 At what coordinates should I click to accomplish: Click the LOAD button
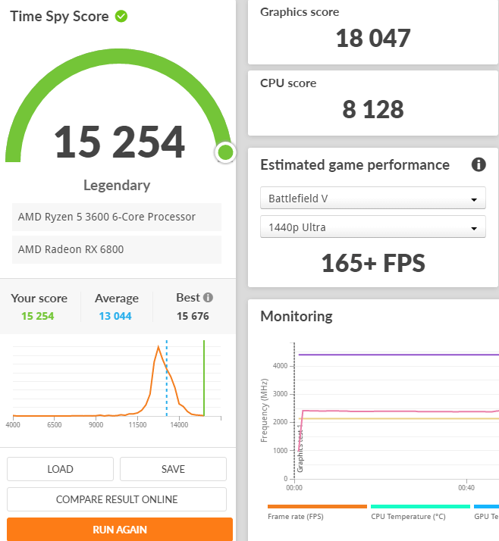coord(60,469)
